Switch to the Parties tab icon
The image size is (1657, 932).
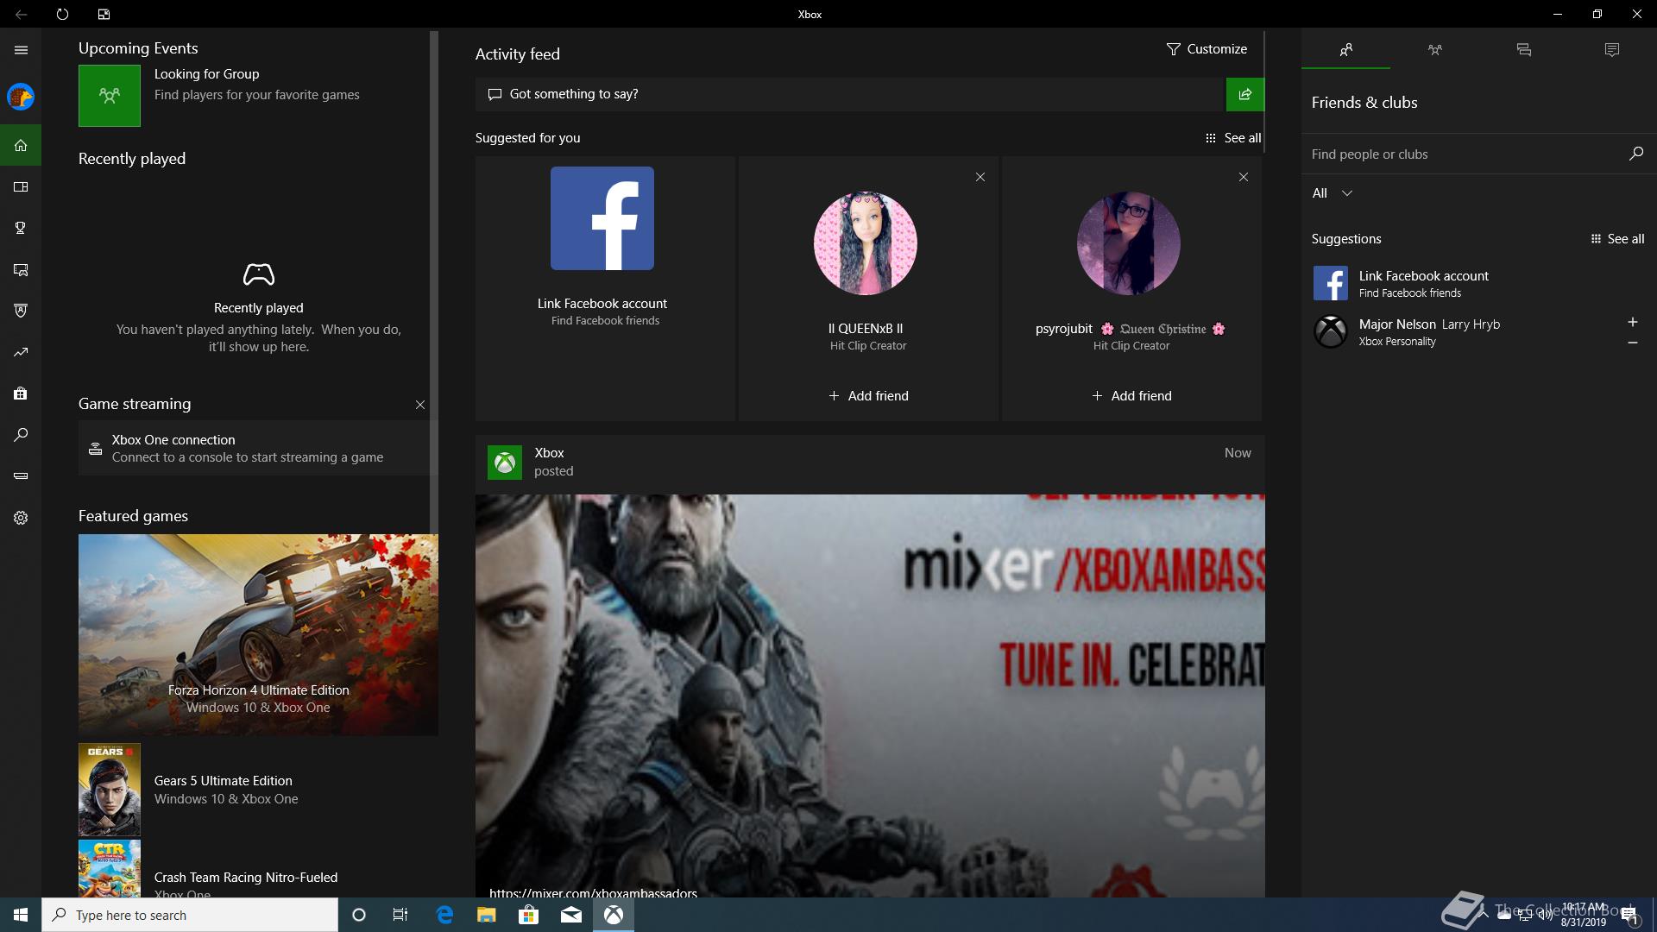click(1434, 50)
